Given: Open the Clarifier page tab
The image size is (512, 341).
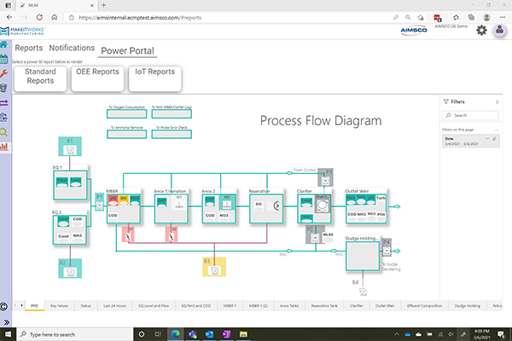Looking at the screenshot, I should click(356, 306).
